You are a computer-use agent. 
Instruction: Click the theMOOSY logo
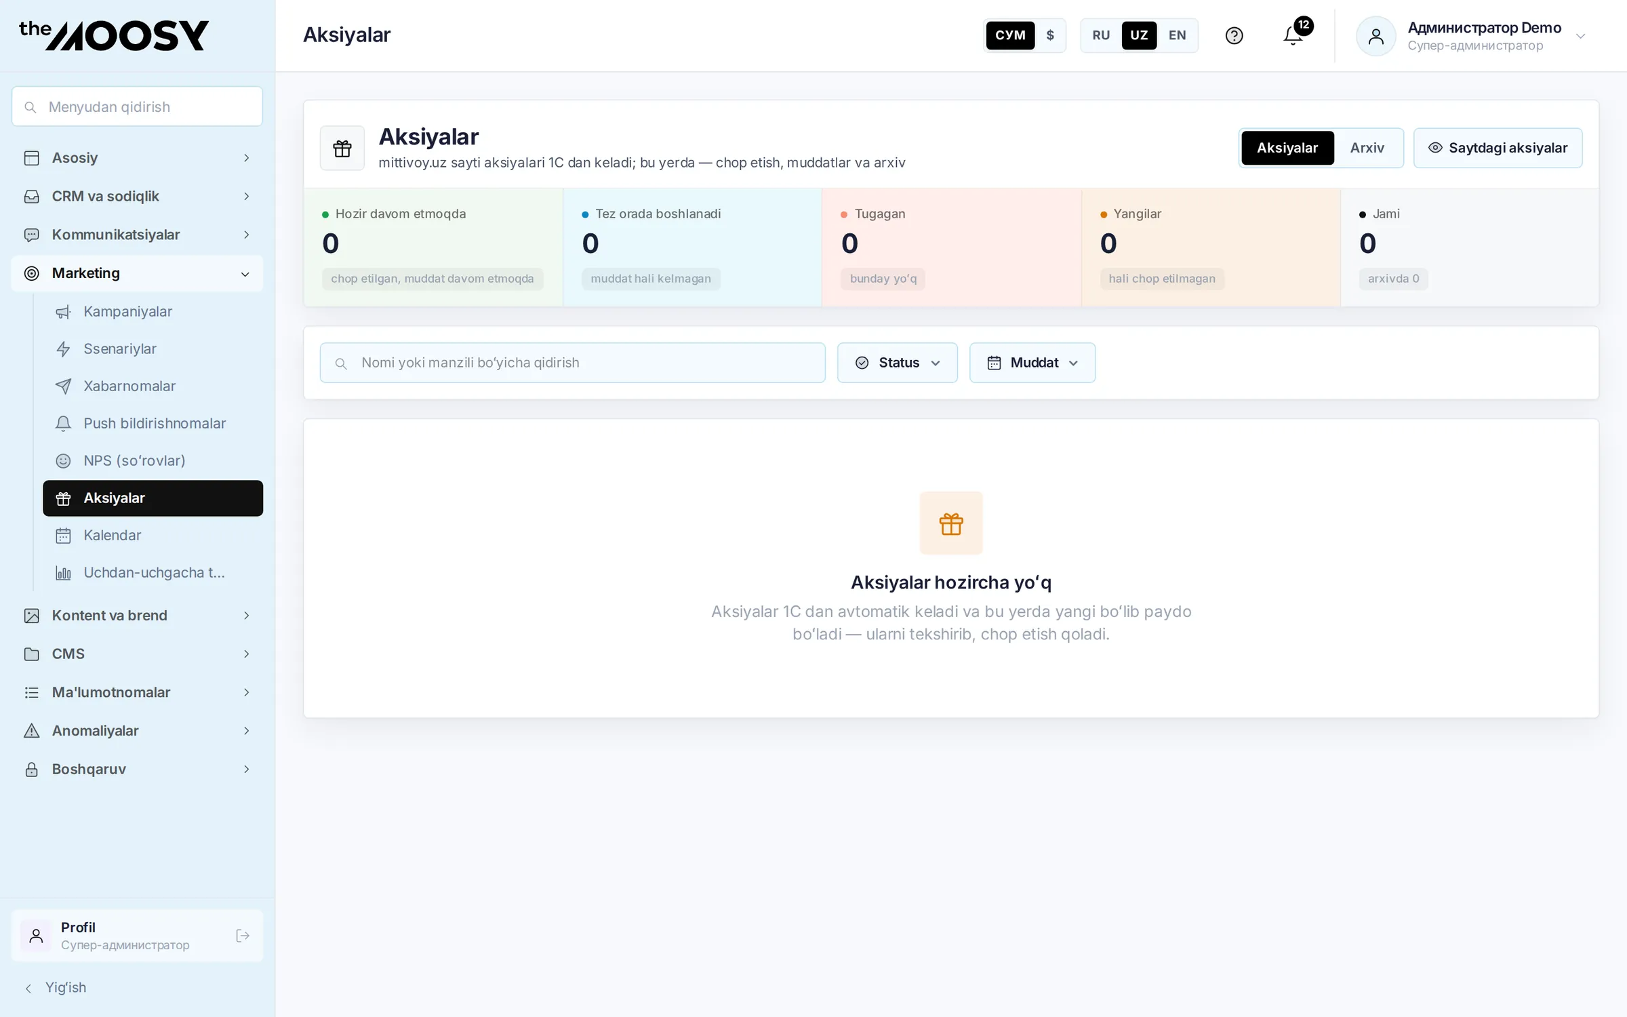click(114, 35)
